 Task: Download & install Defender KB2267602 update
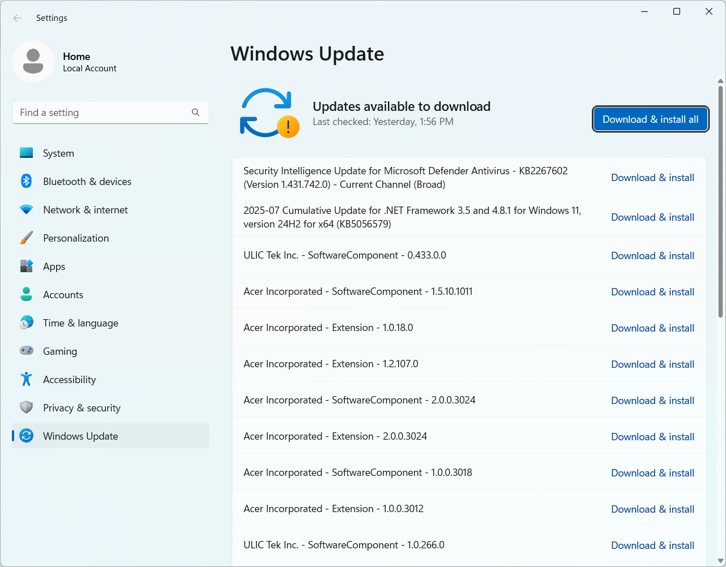pyautogui.click(x=652, y=178)
